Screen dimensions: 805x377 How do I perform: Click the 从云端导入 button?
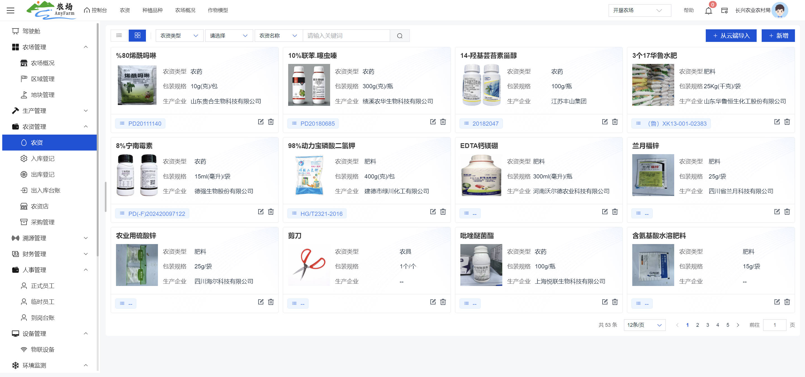tap(731, 35)
